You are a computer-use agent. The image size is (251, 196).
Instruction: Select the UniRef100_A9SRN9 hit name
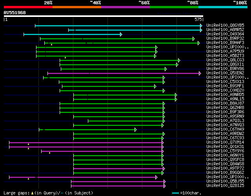225,116
